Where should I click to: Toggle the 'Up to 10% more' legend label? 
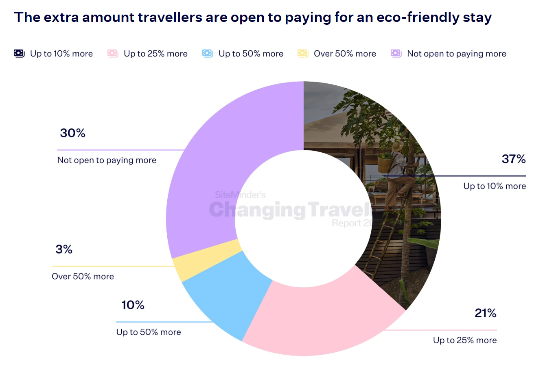coord(61,54)
